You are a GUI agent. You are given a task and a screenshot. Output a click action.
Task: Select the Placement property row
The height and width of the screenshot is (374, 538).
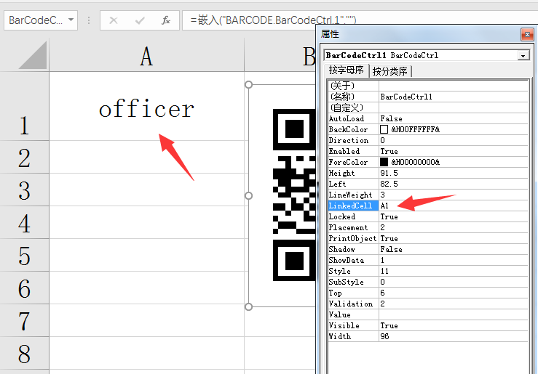tap(428, 227)
